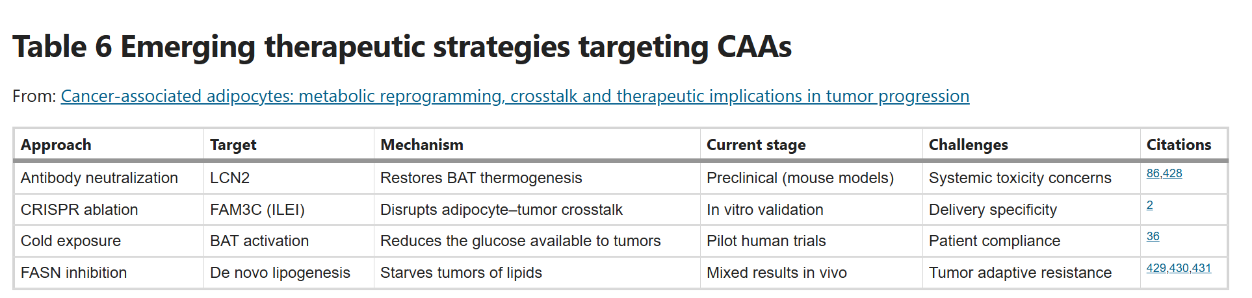Click the Citations column header

pos(1179,145)
